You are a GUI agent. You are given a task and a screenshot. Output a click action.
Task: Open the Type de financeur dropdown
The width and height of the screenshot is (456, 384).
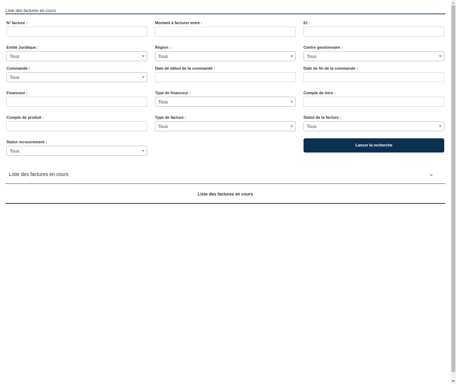point(225,102)
